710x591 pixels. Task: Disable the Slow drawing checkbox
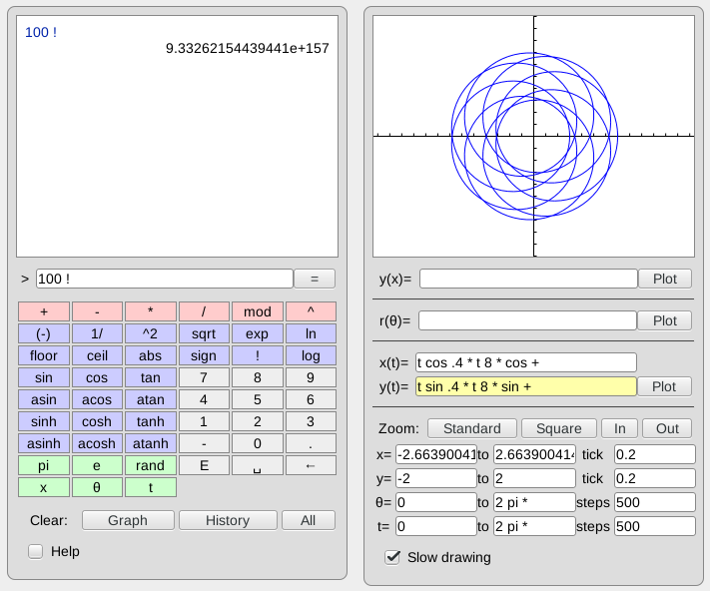[392, 557]
